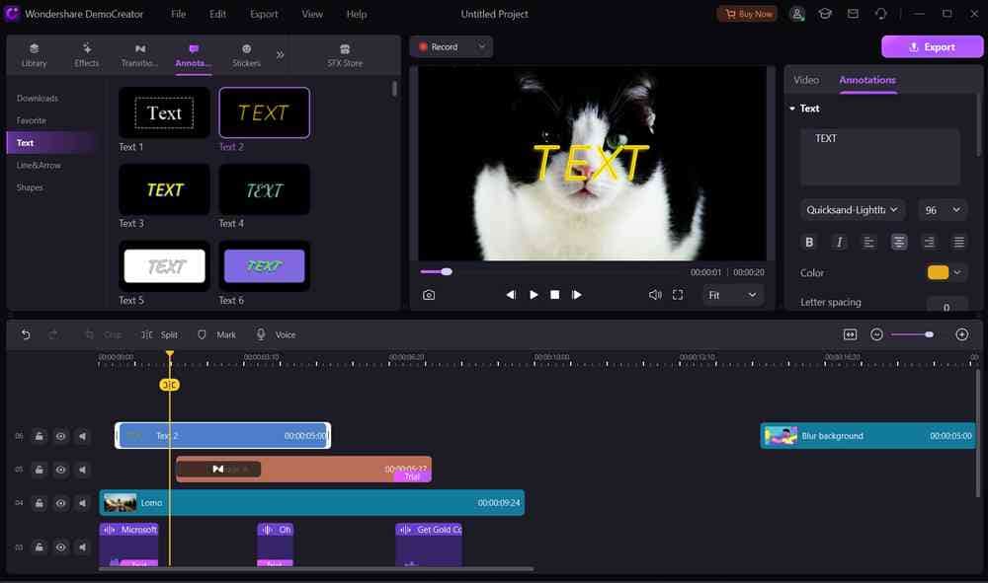This screenshot has height=583, width=988.
Task: Click the fit timeline to window icon
Action: (x=850, y=334)
